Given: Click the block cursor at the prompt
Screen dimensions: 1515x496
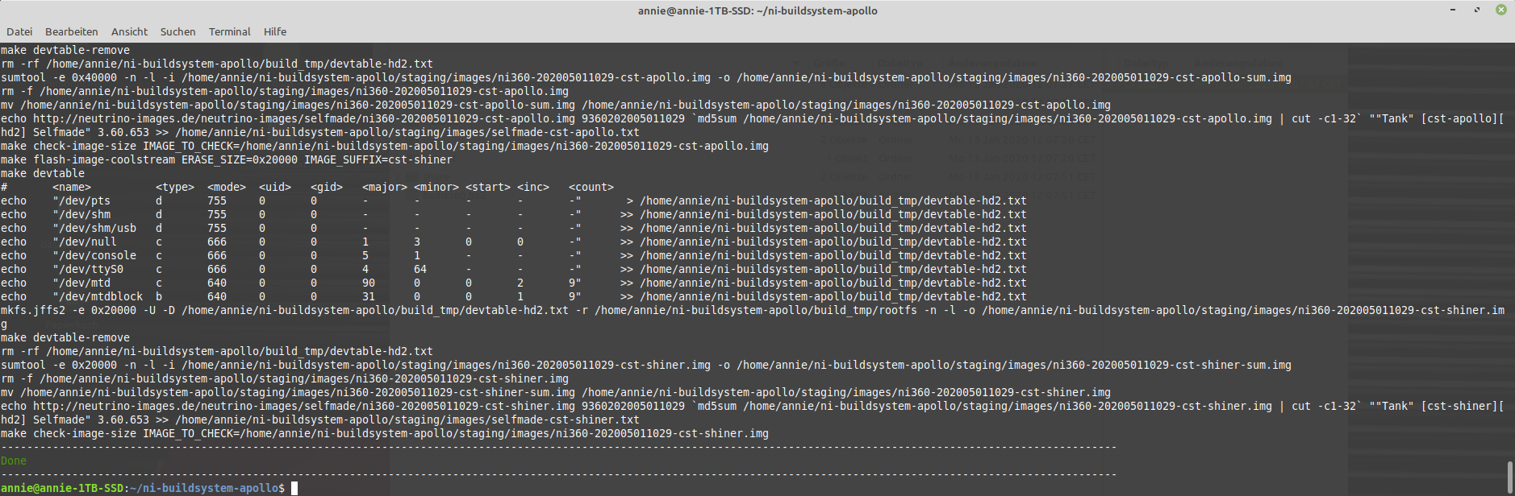Looking at the screenshot, I should coord(294,488).
